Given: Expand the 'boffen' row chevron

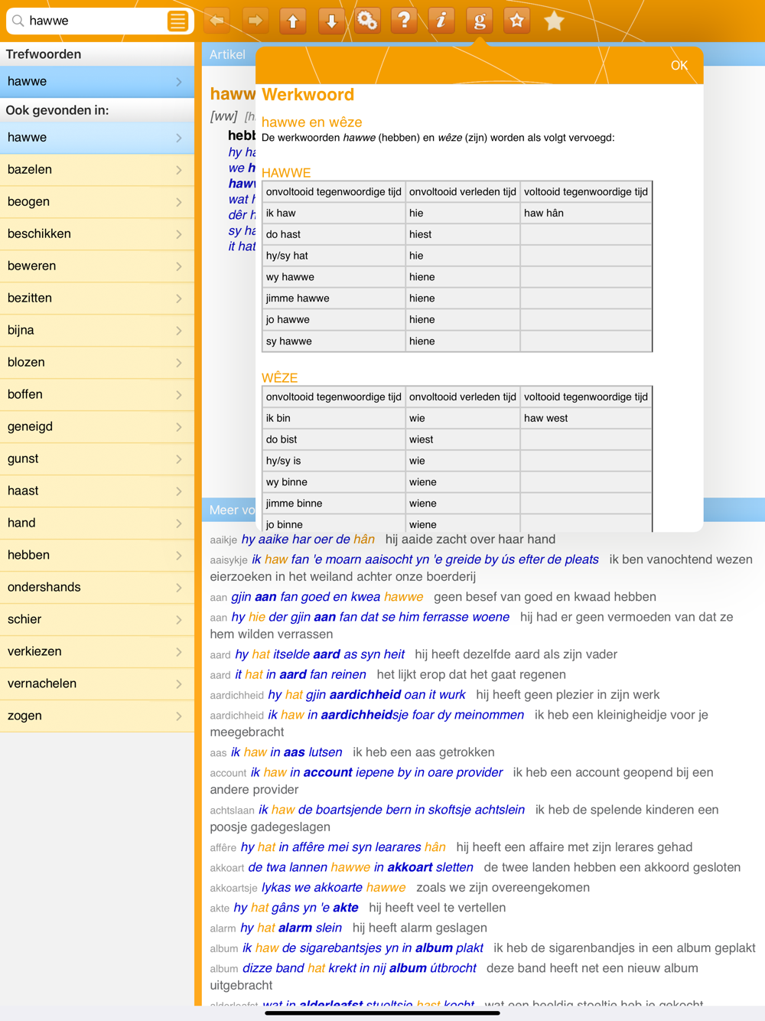Looking at the screenshot, I should pos(179,395).
